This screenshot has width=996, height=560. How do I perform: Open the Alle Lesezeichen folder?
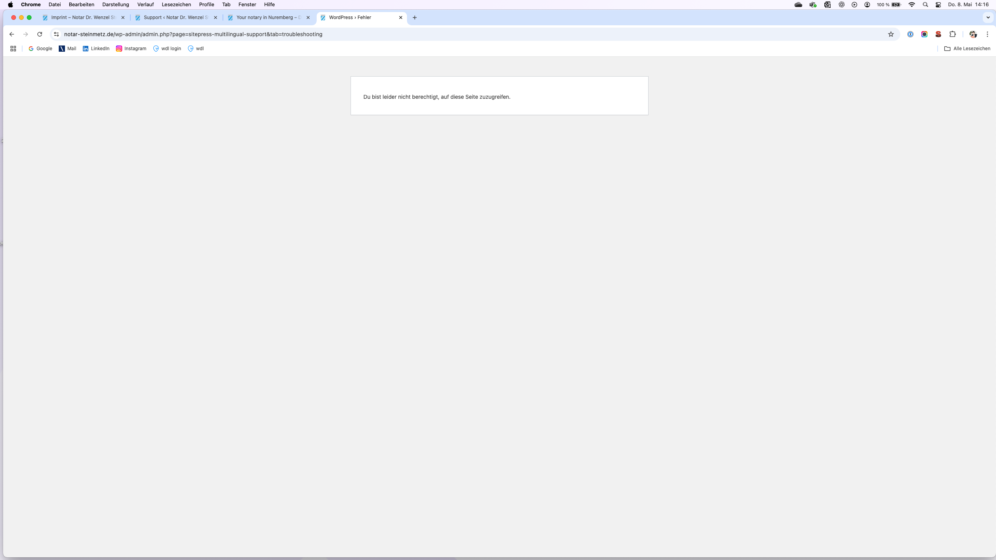(967, 49)
